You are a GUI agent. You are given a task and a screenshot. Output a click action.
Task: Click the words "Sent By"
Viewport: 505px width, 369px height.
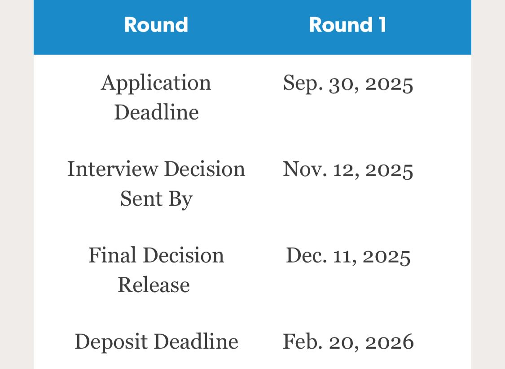156,199
